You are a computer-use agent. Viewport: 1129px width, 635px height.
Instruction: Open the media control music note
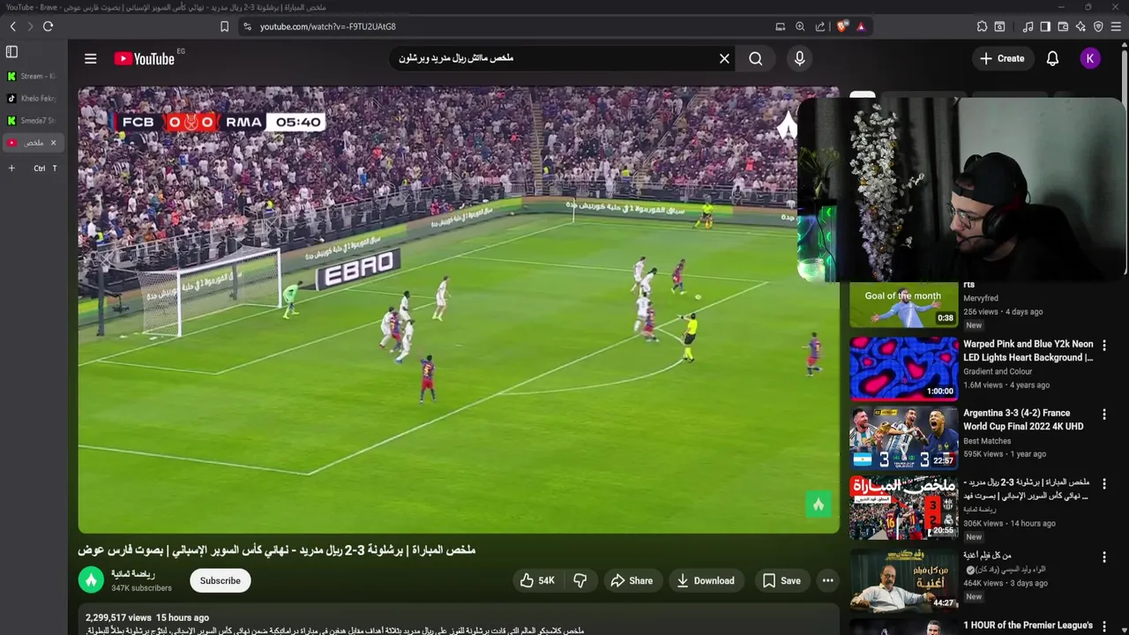coord(1028,26)
